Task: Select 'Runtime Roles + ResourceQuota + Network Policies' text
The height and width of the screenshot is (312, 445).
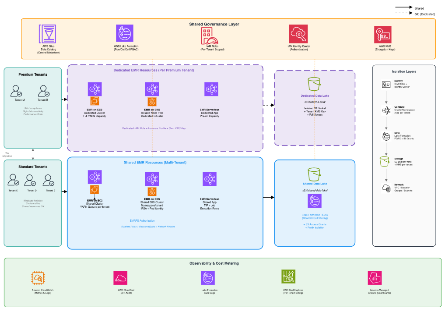Action: click(x=148, y=227)
